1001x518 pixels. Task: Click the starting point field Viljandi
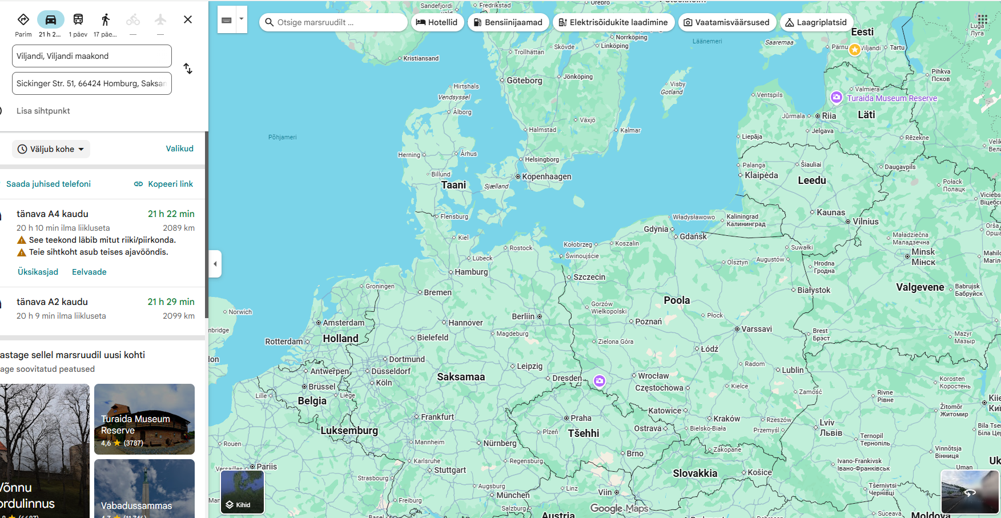(91, 56)
